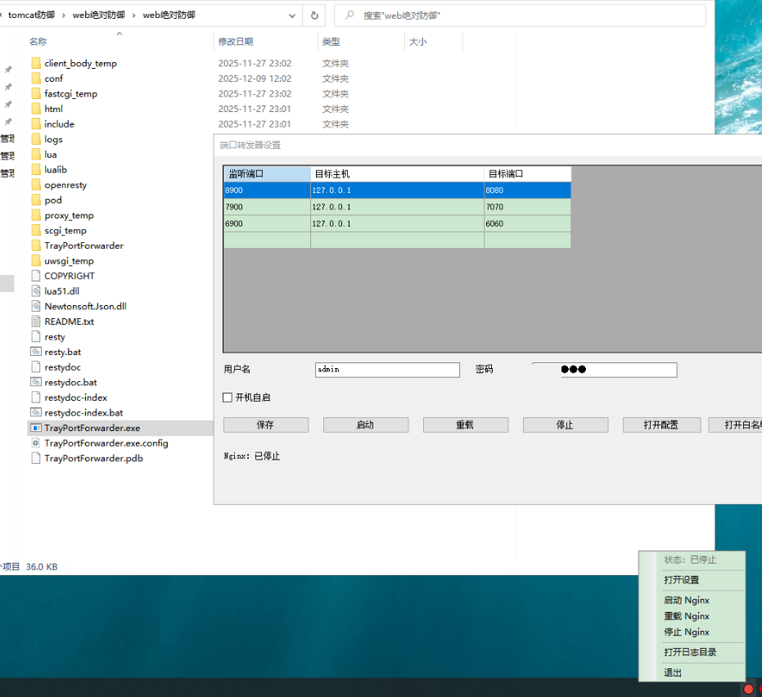Sort by the 修改日期 column header
Image resolution: width=762 pixels, height=697 pixels.
click(236, 42)
